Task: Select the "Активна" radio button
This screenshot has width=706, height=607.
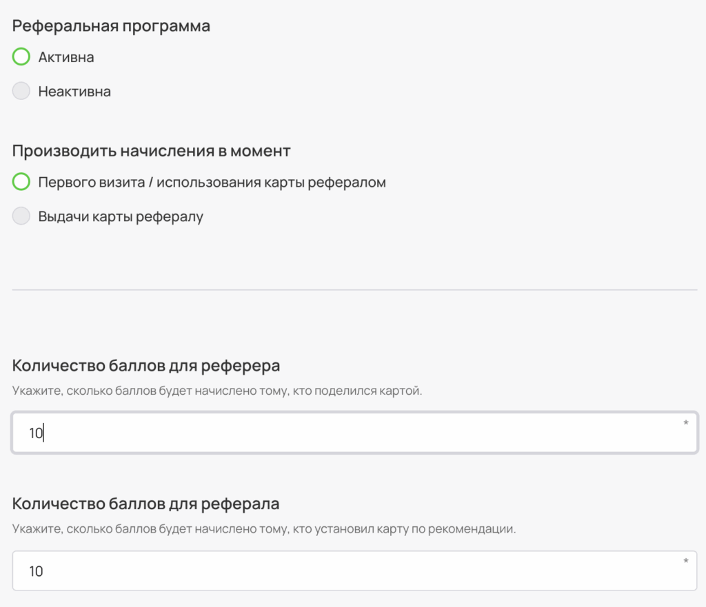Action: 21,57
